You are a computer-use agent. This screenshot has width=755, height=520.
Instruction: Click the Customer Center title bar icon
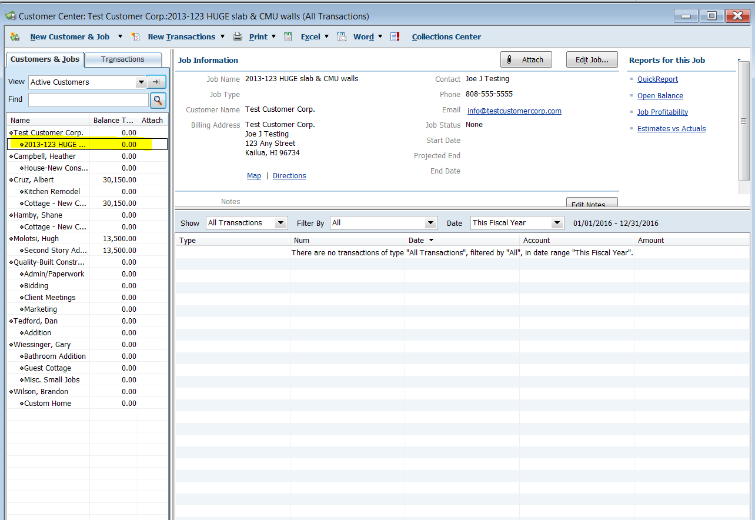[11, 16]
